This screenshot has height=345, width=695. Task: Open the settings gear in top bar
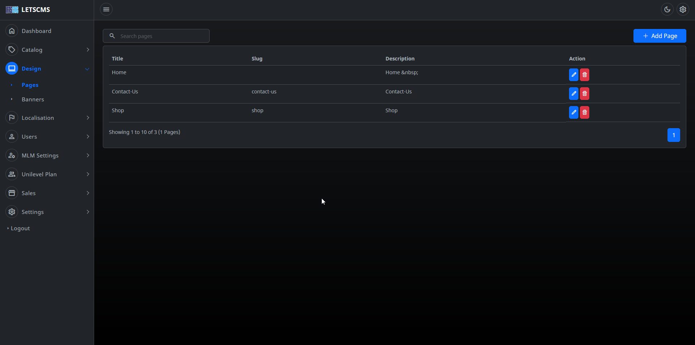click(683, 9)
